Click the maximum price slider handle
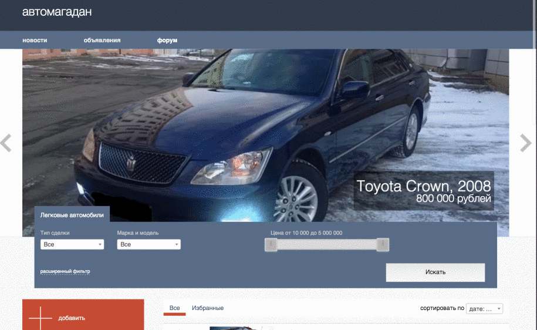 click(383, 245)
